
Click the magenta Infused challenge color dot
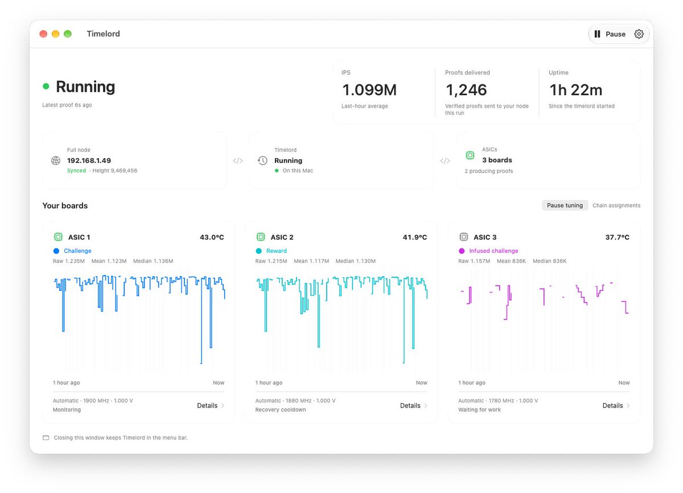point(462,251)
